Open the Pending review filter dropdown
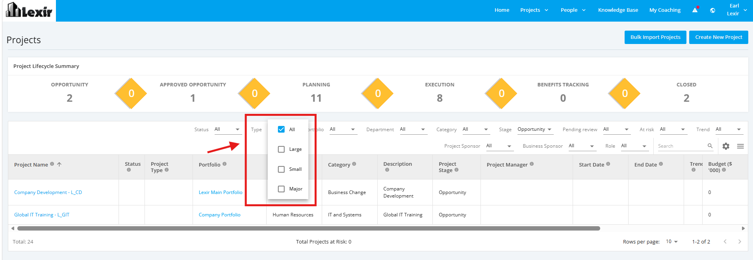This screenshot has height=260, width=753. click(x=617, y=129)
